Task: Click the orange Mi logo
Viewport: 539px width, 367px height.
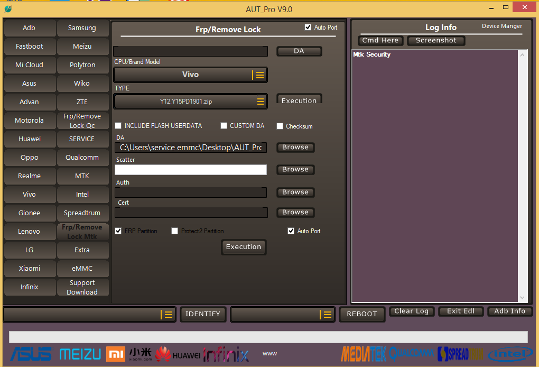Action: [116, 354]
